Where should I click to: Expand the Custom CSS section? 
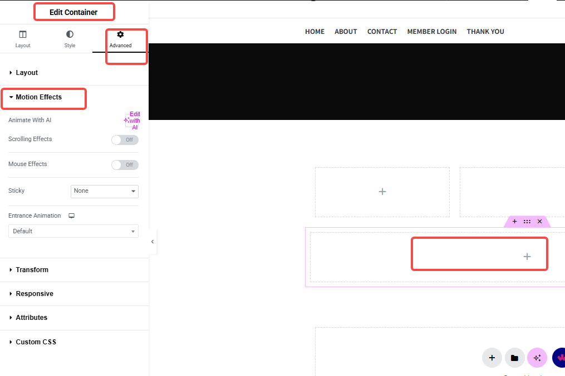[x=36, y=342]
